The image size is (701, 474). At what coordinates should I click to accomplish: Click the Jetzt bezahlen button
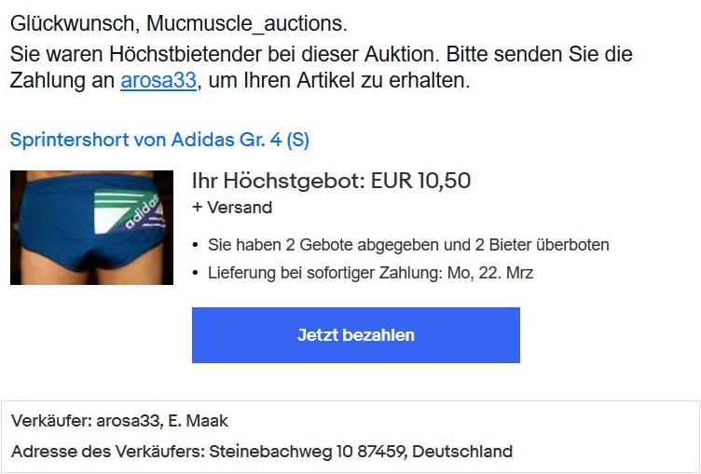coord(356,335)
